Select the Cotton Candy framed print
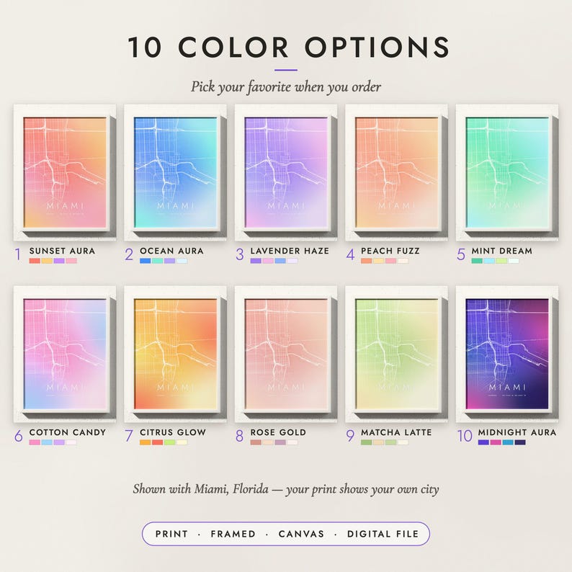 tap(65, 354)
